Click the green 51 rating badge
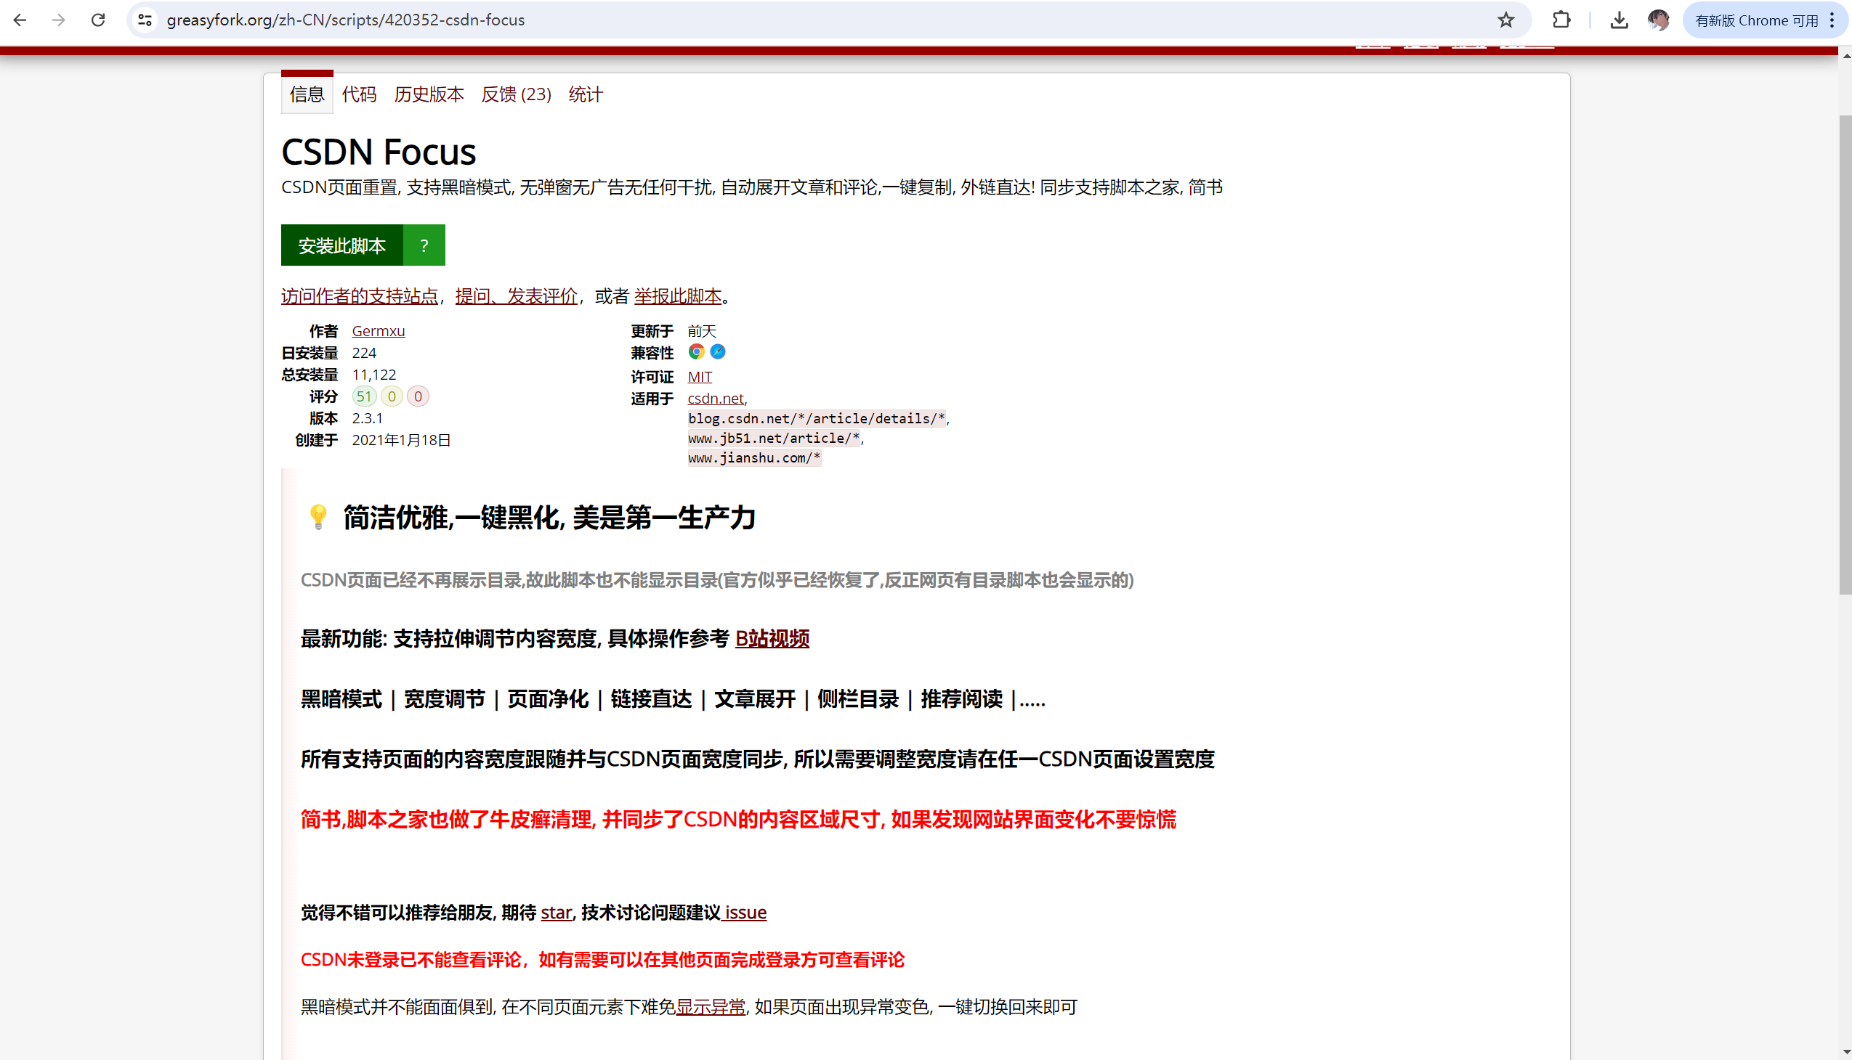1852x1060 pixels. [x=364, y=396]
